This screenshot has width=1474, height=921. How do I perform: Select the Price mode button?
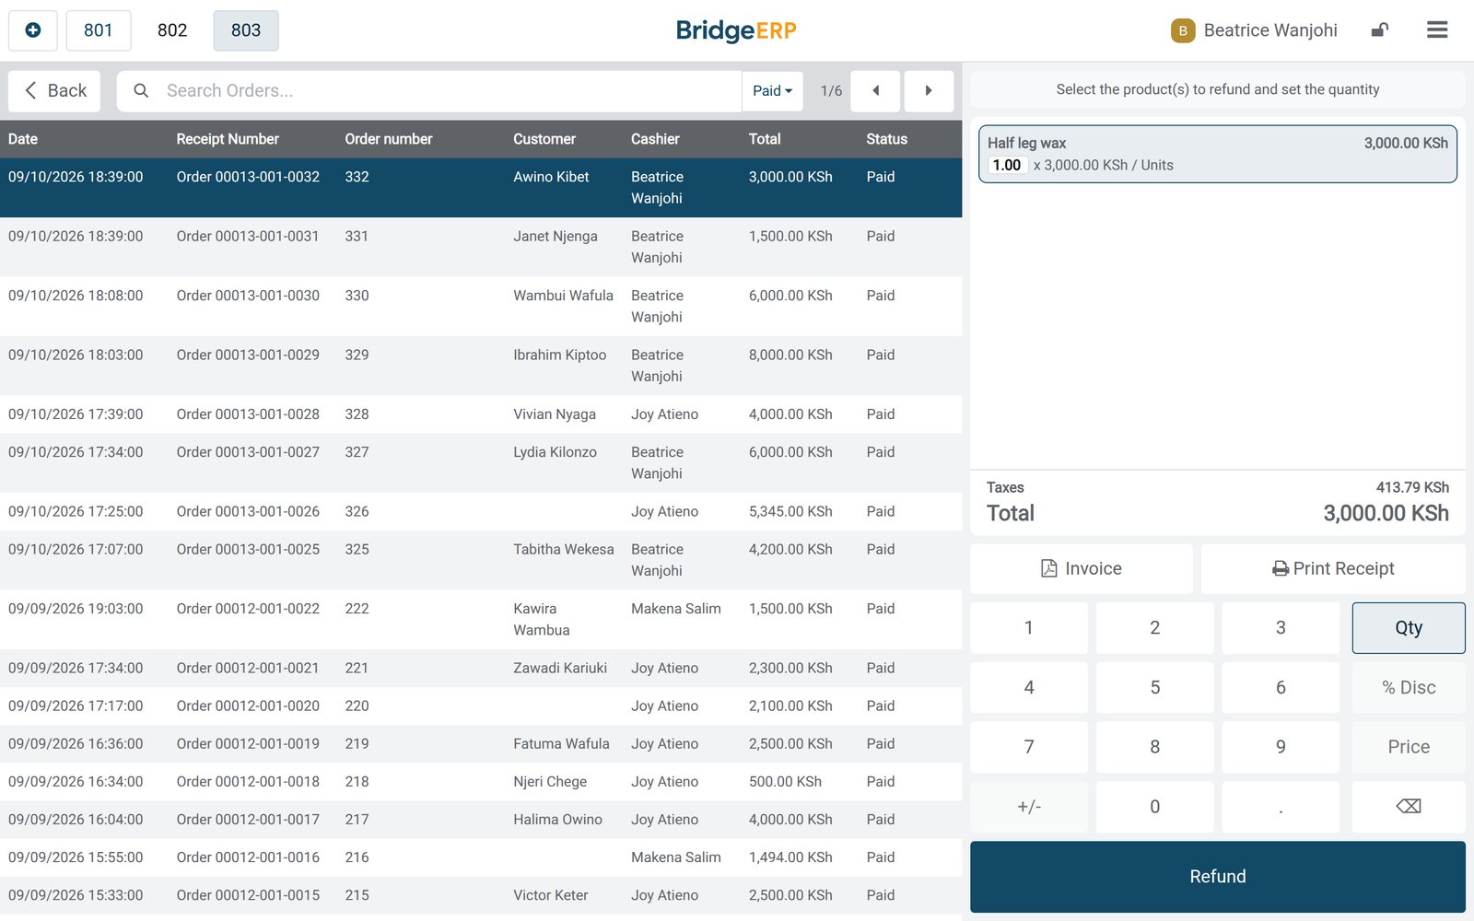click(1408, 747)
